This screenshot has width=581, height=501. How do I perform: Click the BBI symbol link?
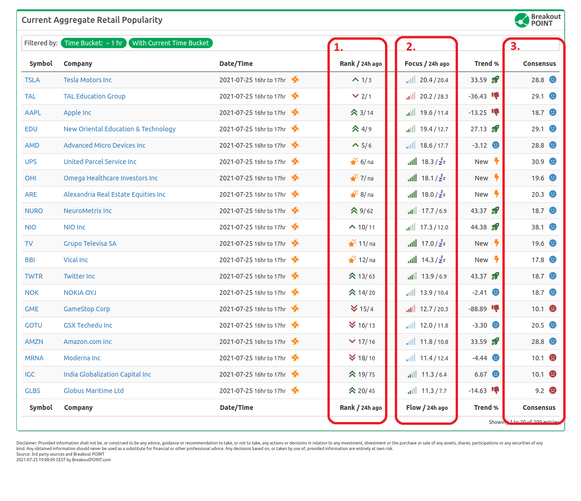coord(30,260)
